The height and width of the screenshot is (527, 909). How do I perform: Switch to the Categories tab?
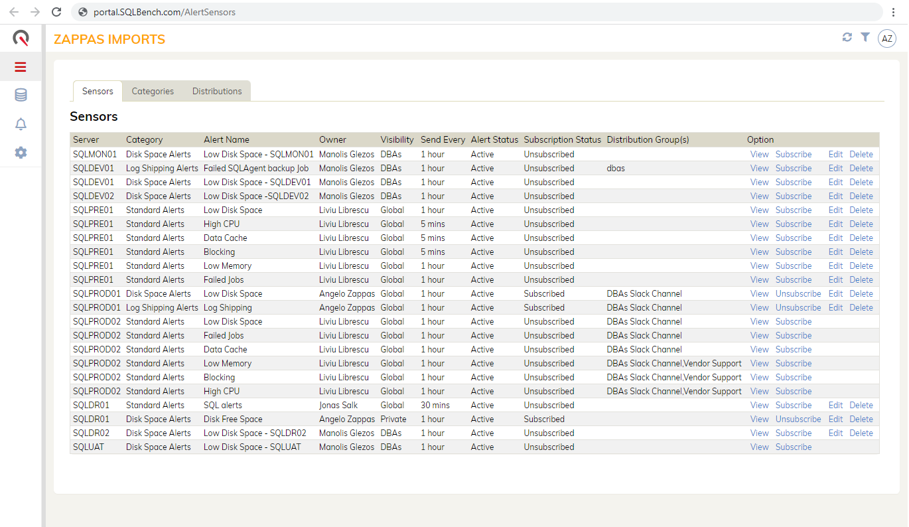(153, 91)
